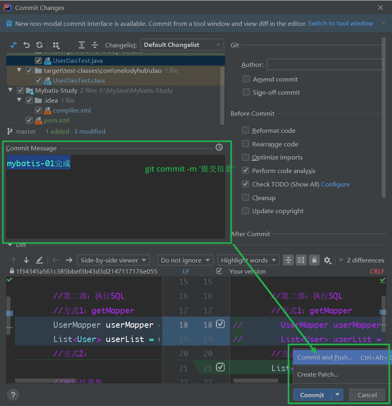Jump to next difference arrow
Viewport: 392px width, 406px height.
(26, 260)
